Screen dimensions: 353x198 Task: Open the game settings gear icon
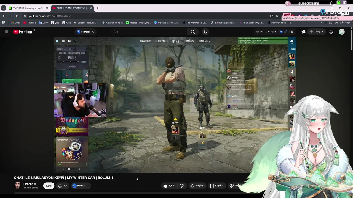pos(69,41)
